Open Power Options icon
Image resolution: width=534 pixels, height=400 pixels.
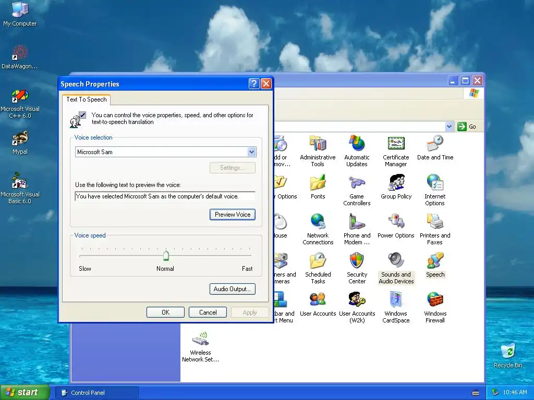point(396,226)
